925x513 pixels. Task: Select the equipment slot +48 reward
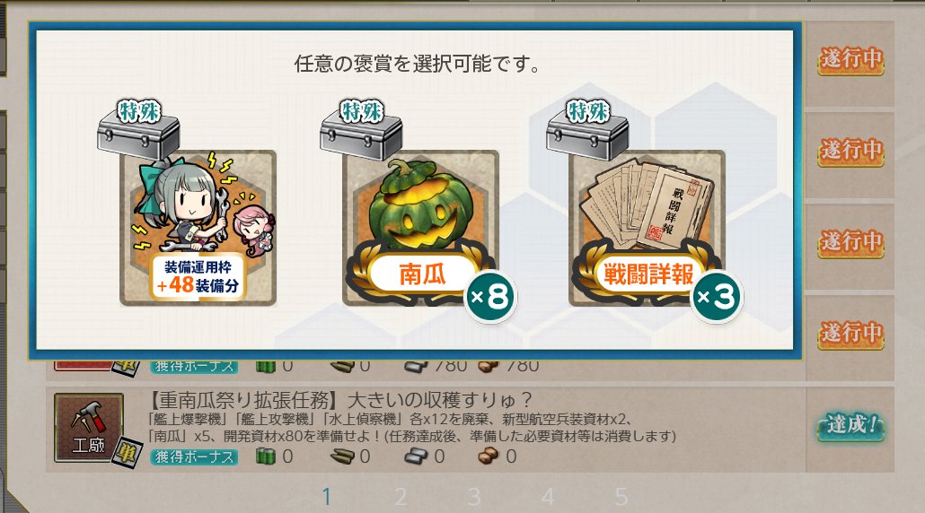[x=198, y=228]
